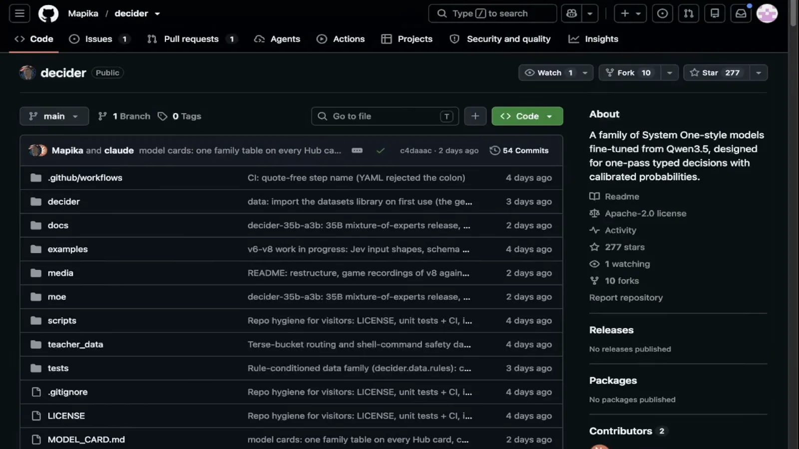The image size is (799, 449).
Task: Open the 1 watching link
Action: pyautogui.click(x=620, y=264)
